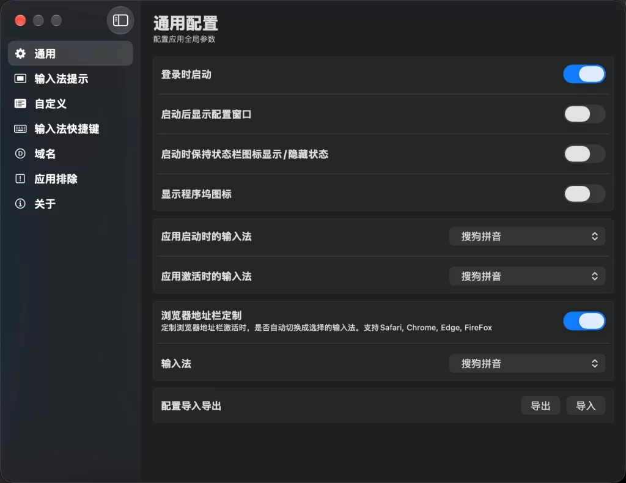The width and height of the screenshot is (626, 483).
Task: Click the 配置应用全局参数 subtitle
Action: click(x=185, y=39)
